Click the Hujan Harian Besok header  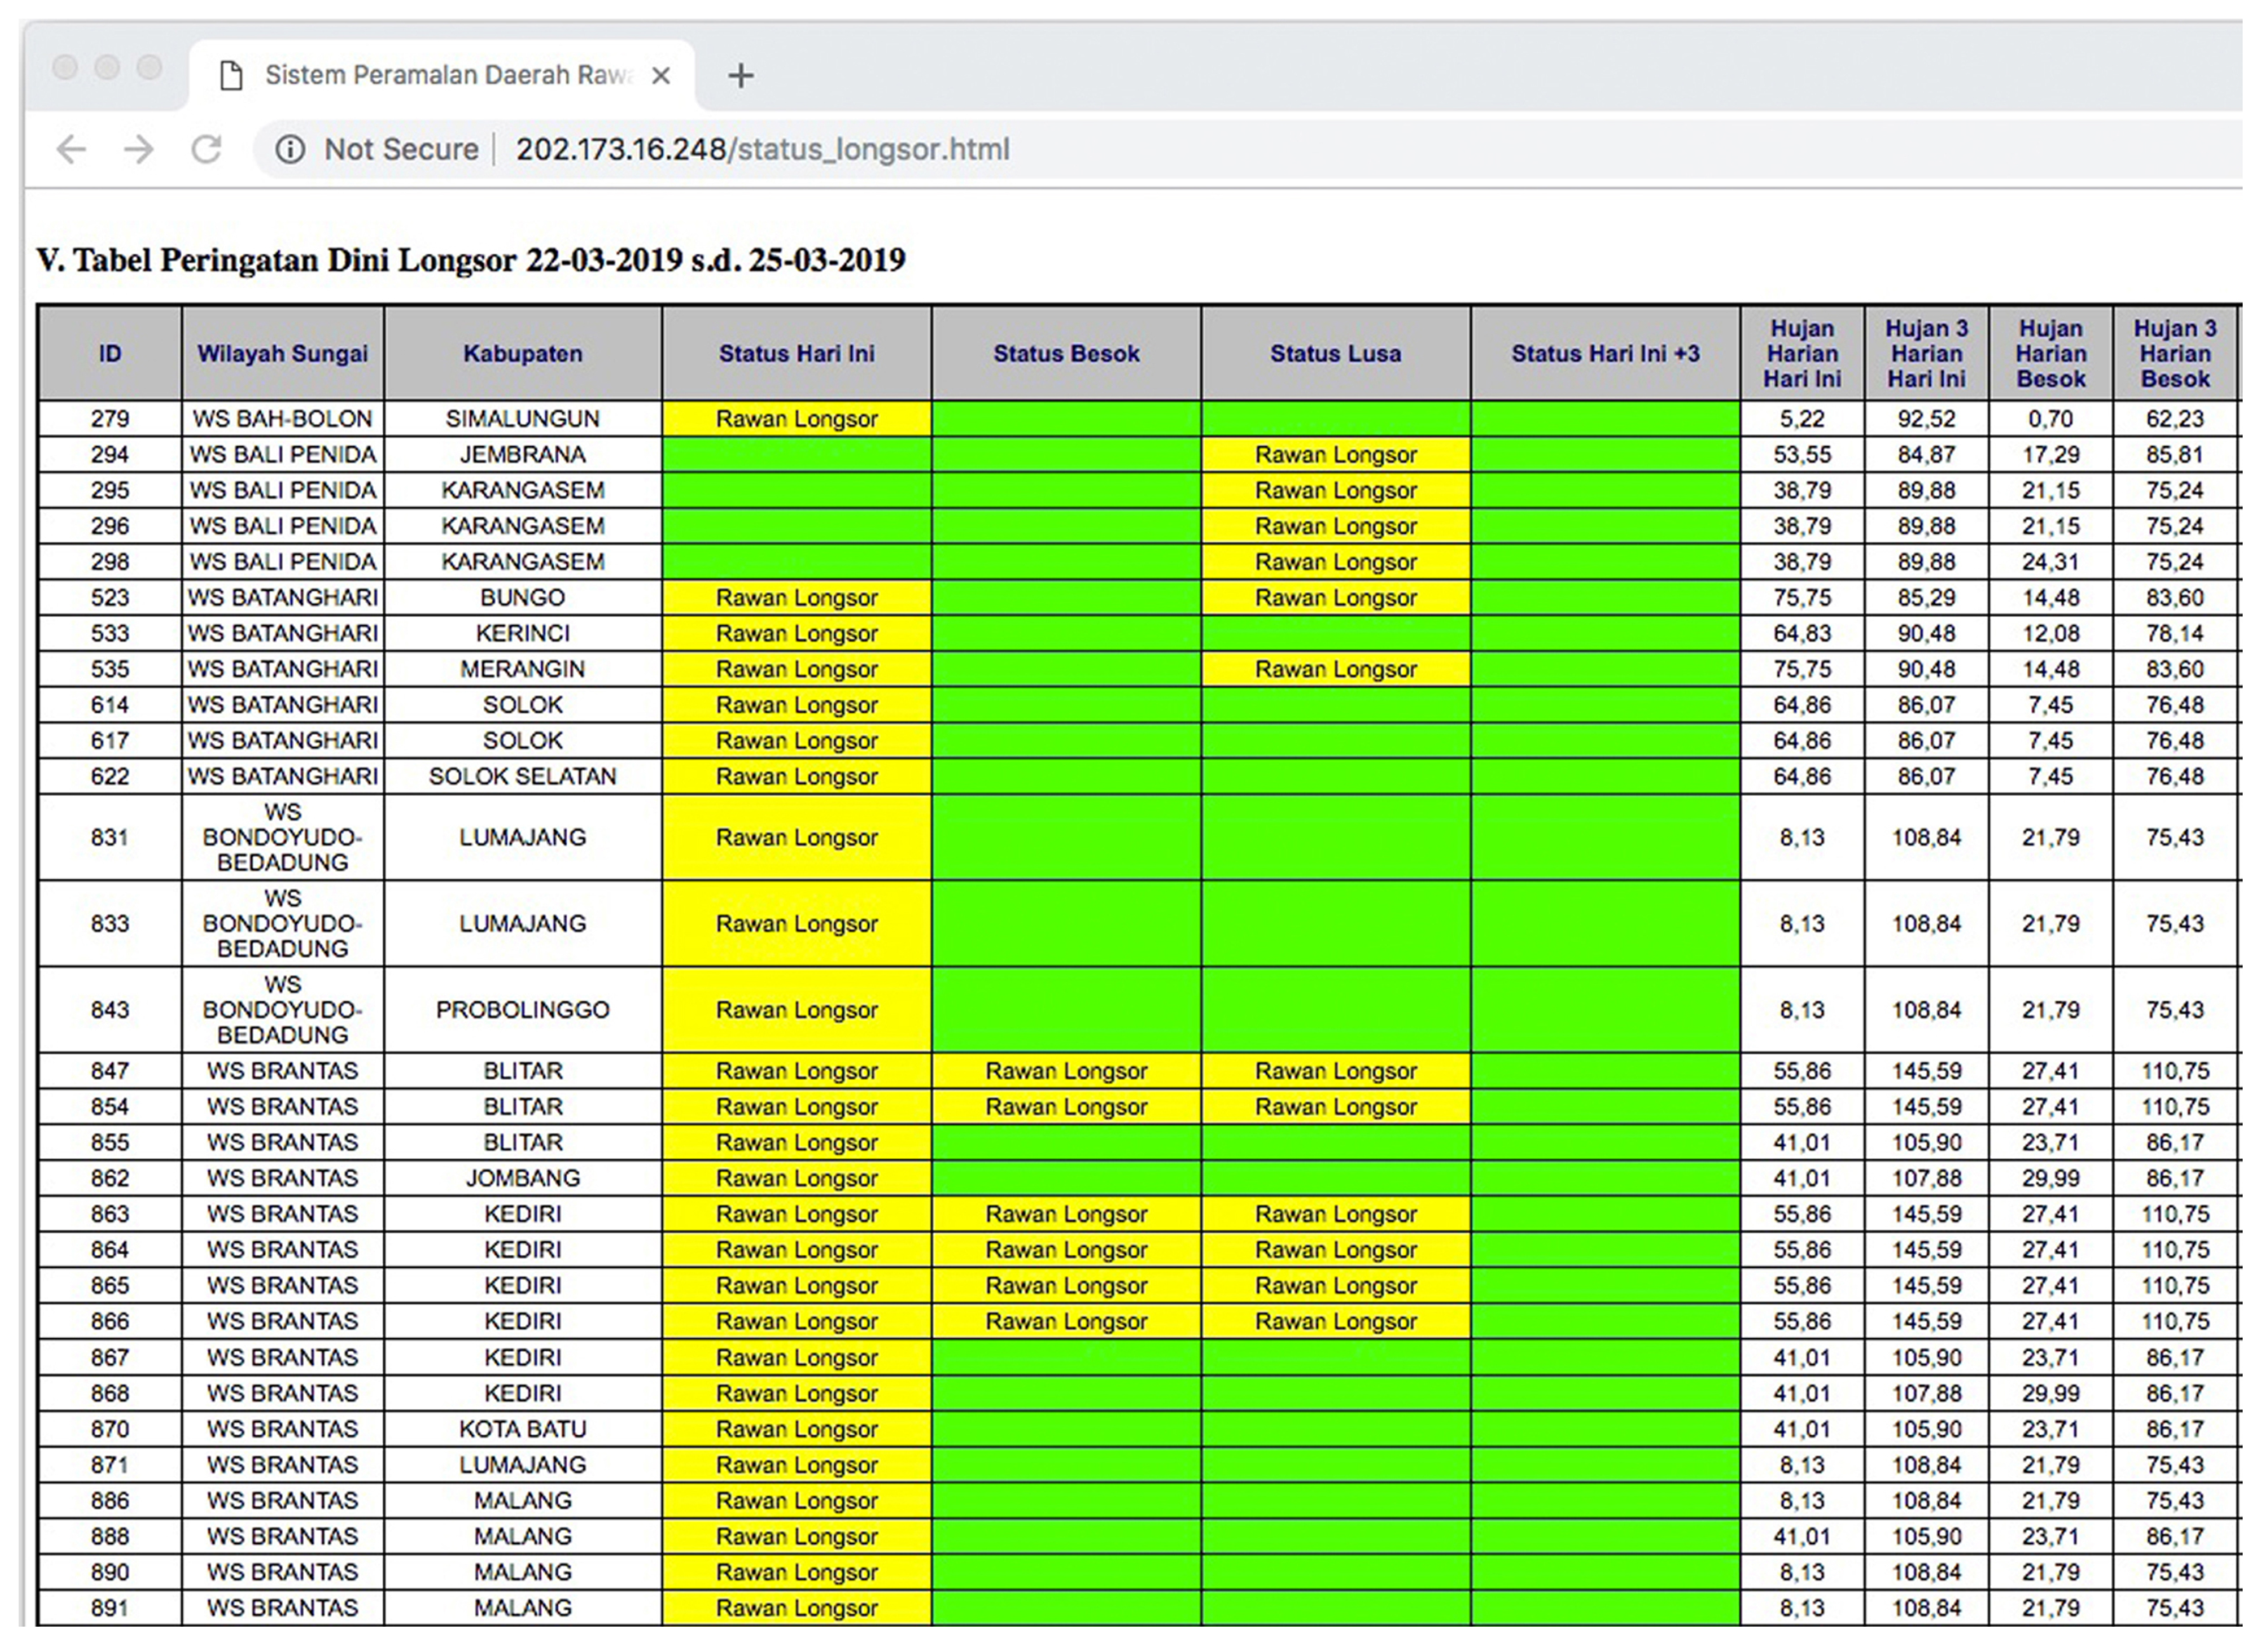pos(2050,353)
